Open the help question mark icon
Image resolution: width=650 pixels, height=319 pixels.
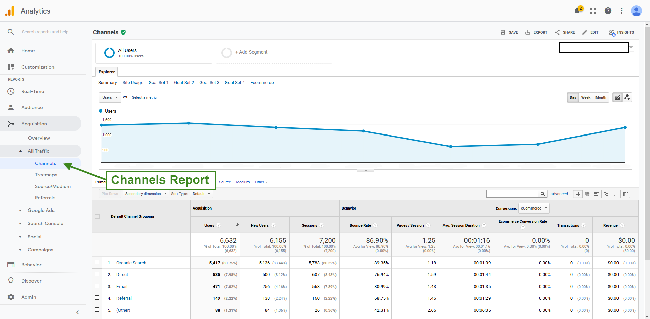pos(608,11)
